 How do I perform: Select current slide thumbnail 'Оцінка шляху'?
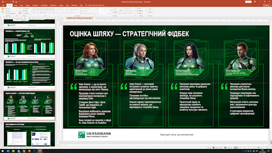point(29,106)
